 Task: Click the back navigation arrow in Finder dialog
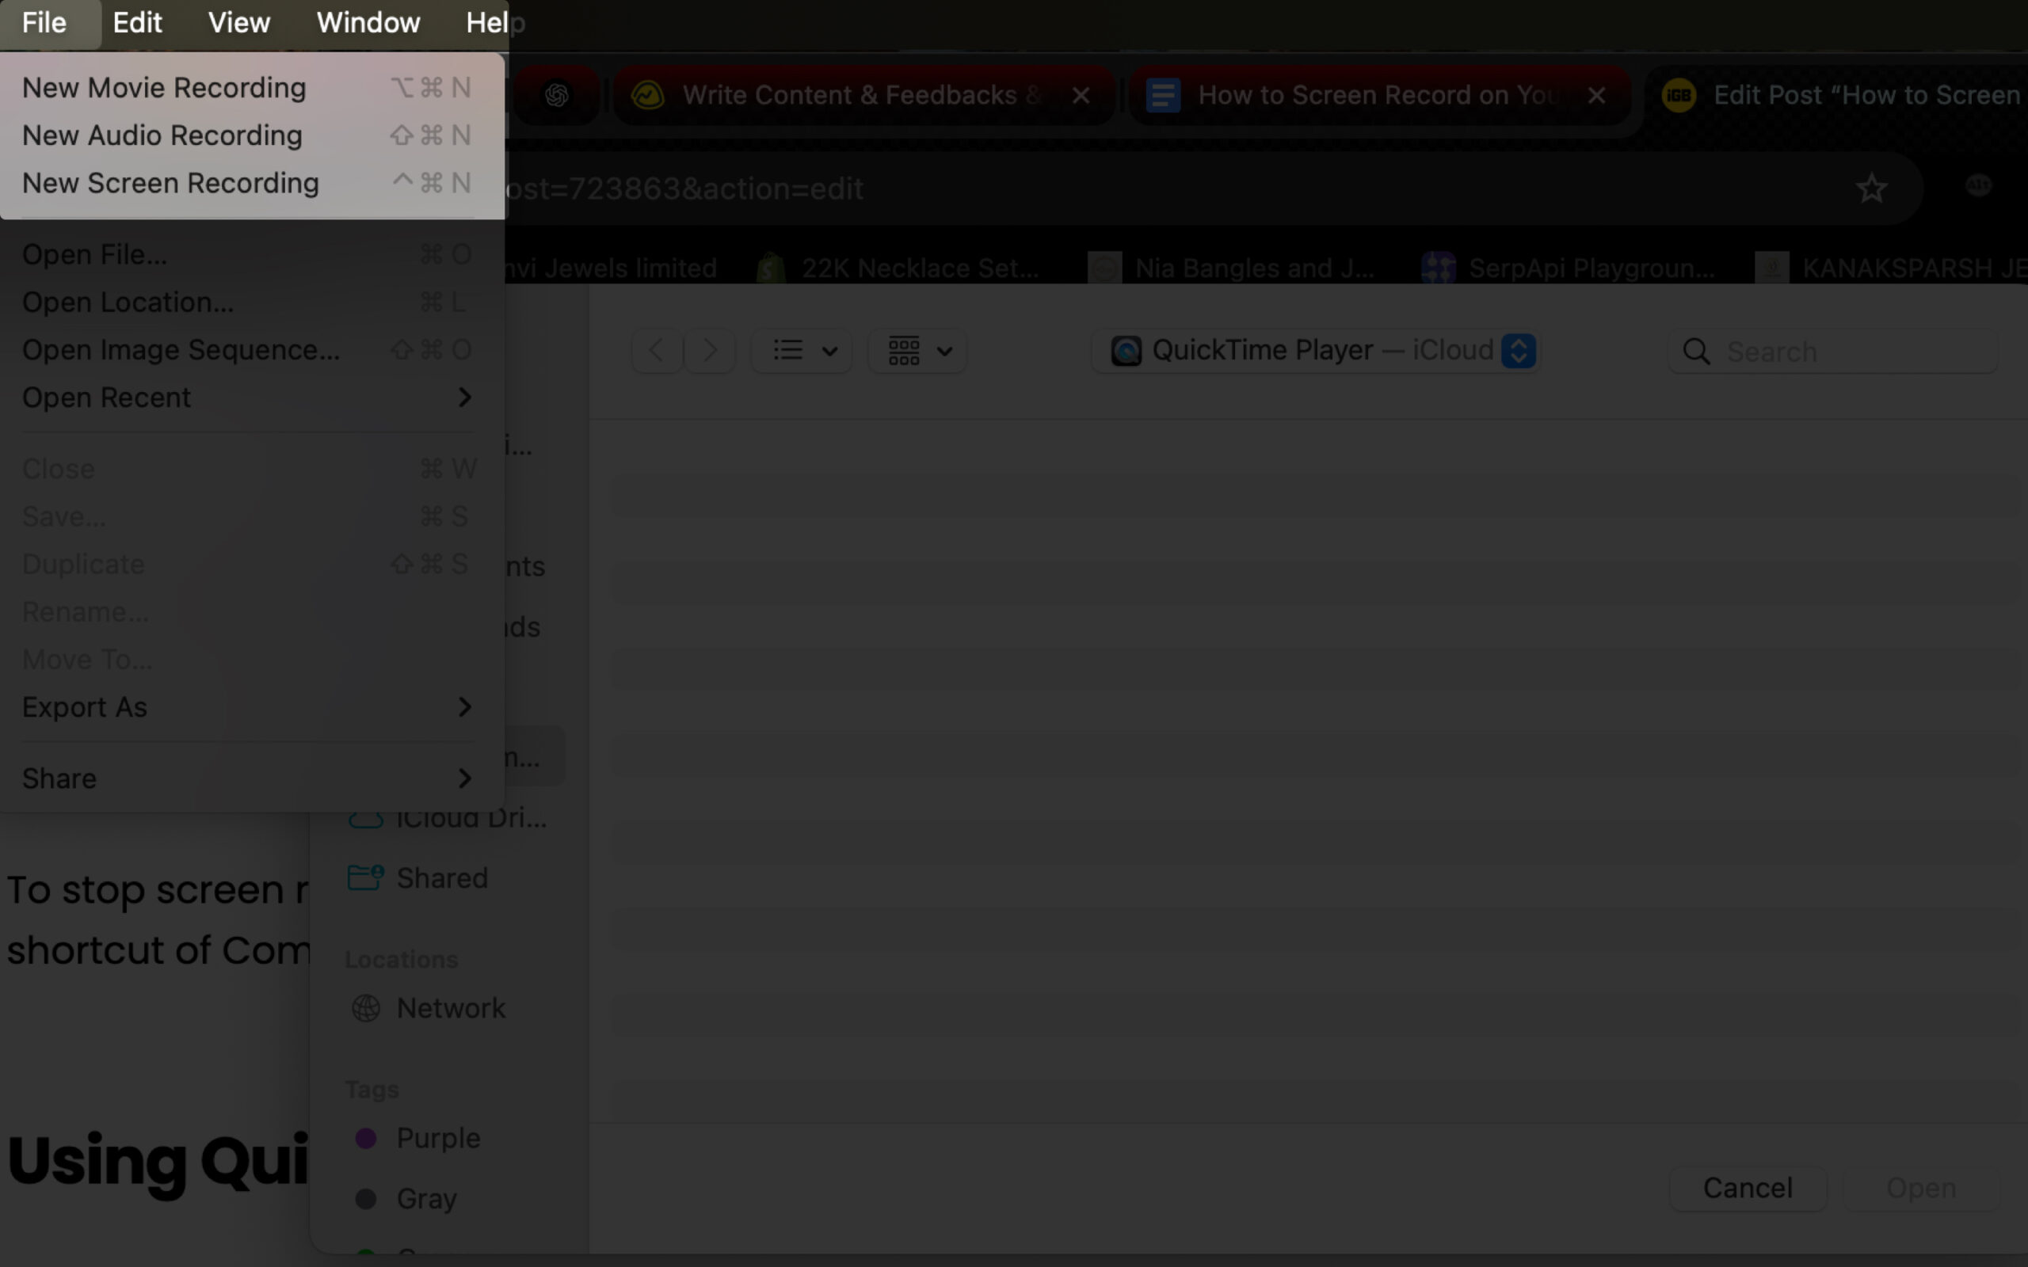click(656, 350)
